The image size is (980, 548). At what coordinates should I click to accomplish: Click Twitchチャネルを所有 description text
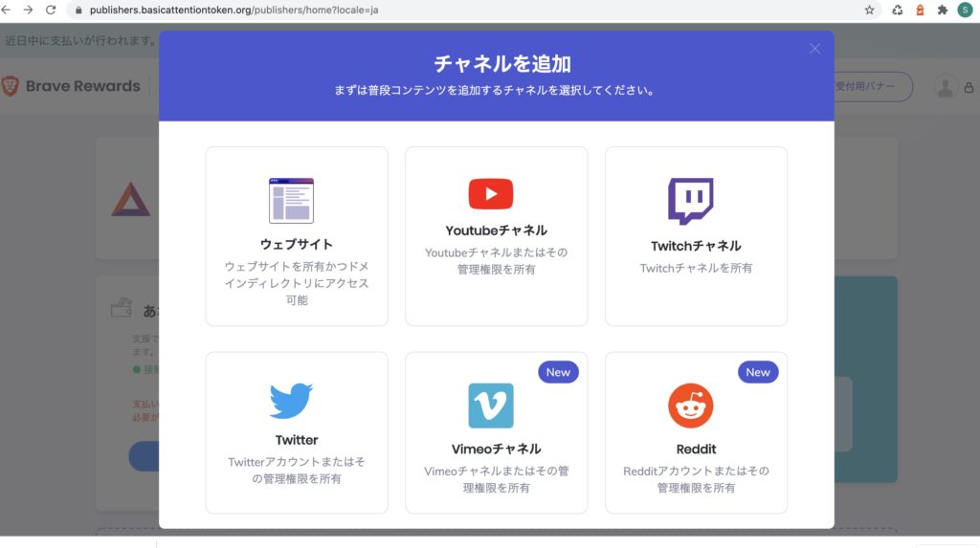(696, 268)
